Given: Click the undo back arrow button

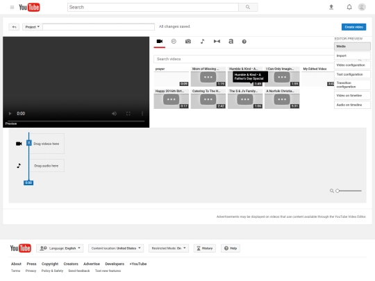Looking at the screenshot, I should click(x=14, y=27).
